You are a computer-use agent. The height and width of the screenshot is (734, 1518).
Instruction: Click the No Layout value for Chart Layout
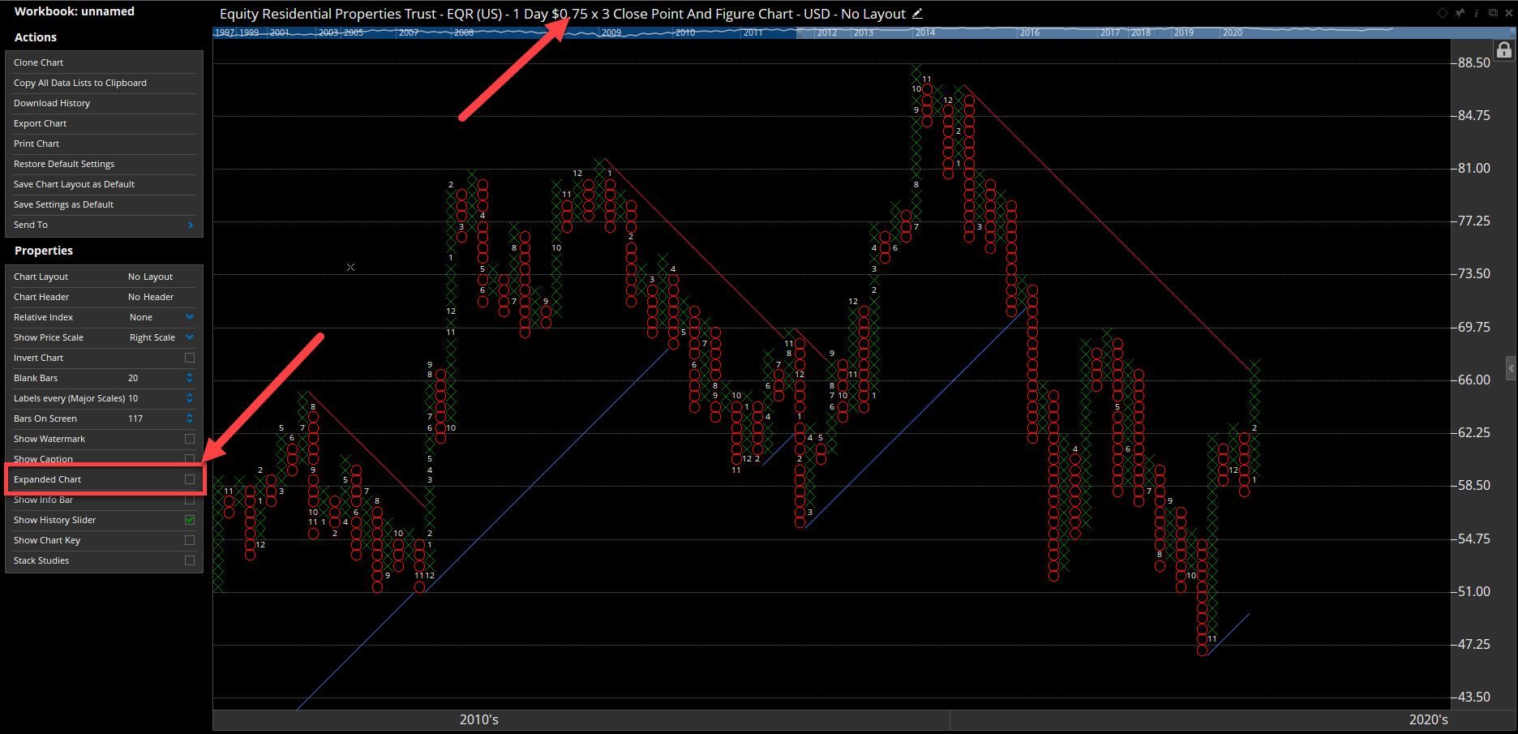pos(150,277)
